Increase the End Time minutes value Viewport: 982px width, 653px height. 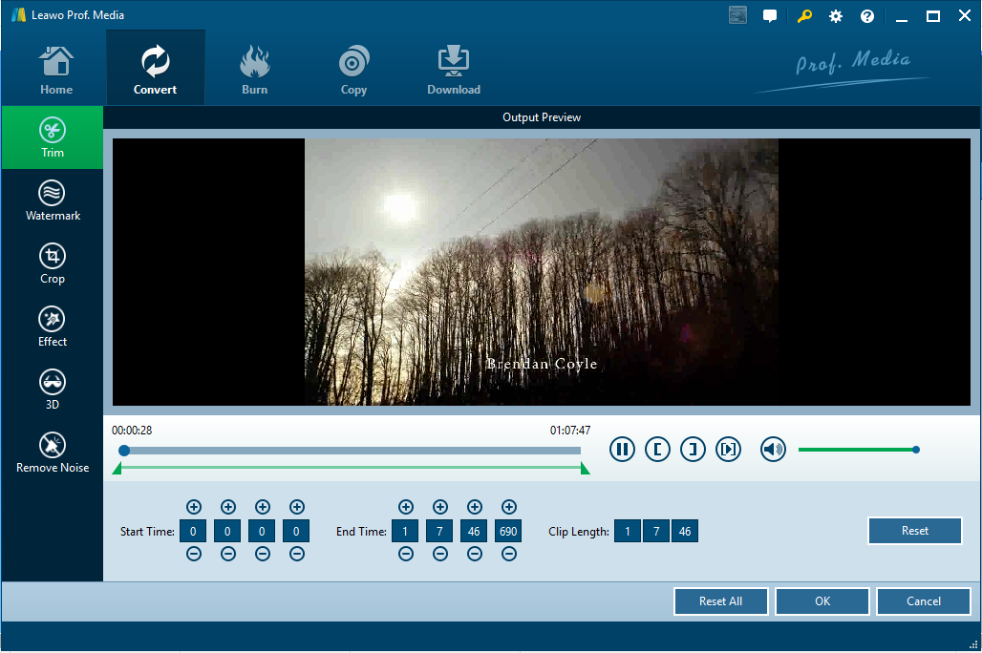(440, 507)
